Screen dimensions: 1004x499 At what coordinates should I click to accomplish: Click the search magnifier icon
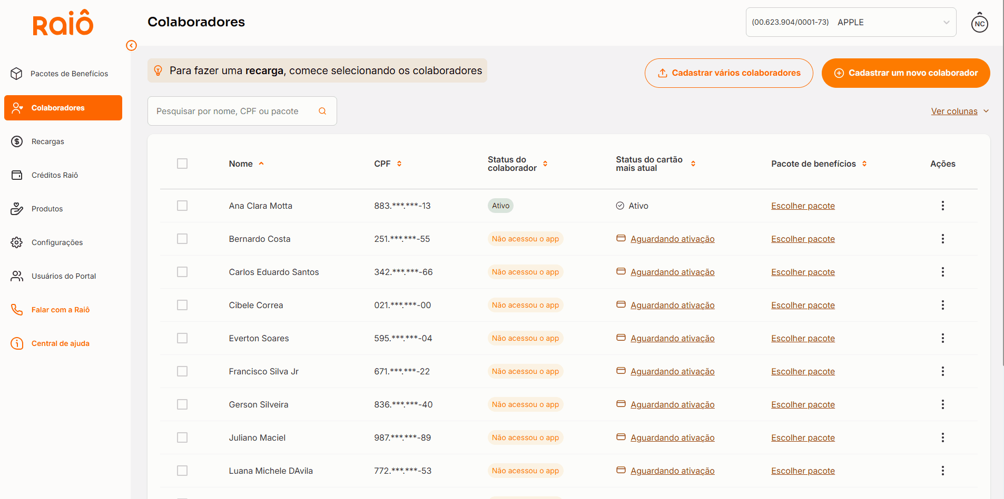click(322, 111)
